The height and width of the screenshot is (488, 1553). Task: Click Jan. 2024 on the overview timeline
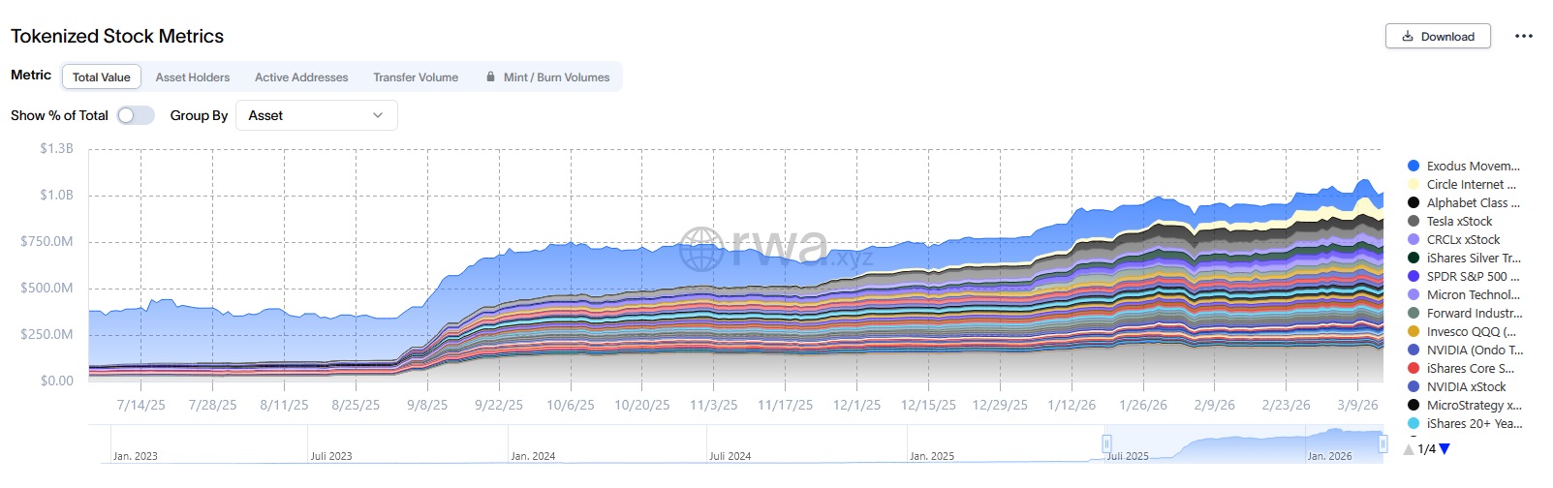533,455
